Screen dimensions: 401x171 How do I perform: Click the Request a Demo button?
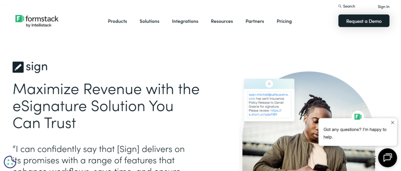(x=364, y=21)
